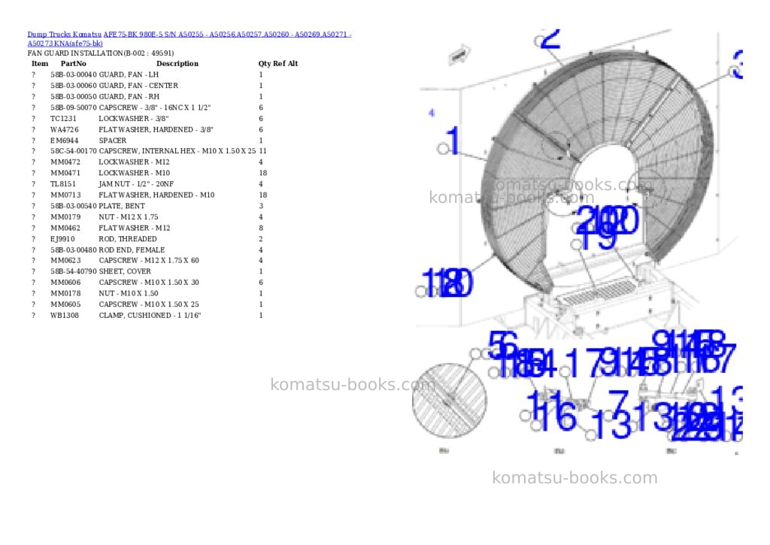Select part number 58B-09-50070
Image resolution: width=770 pixels, height=545 pixels.
click(74, 107)
